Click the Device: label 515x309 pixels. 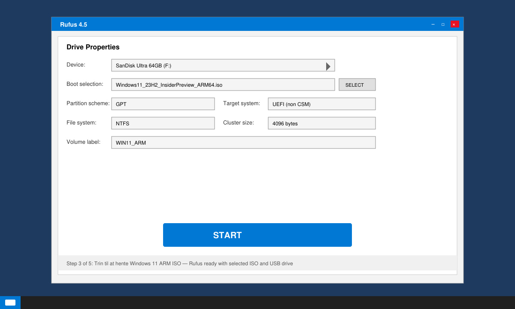click(76, 65)
